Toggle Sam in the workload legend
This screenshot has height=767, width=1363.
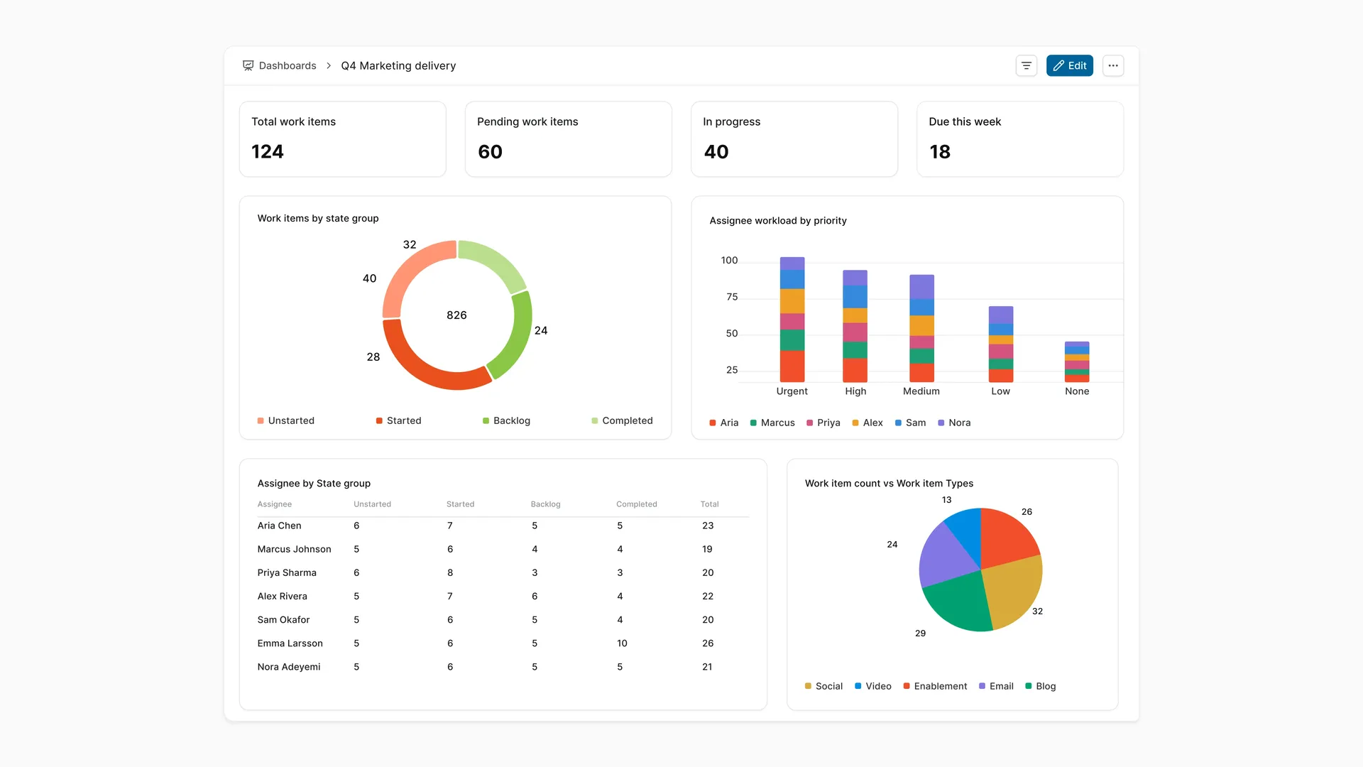pos(910,423)
